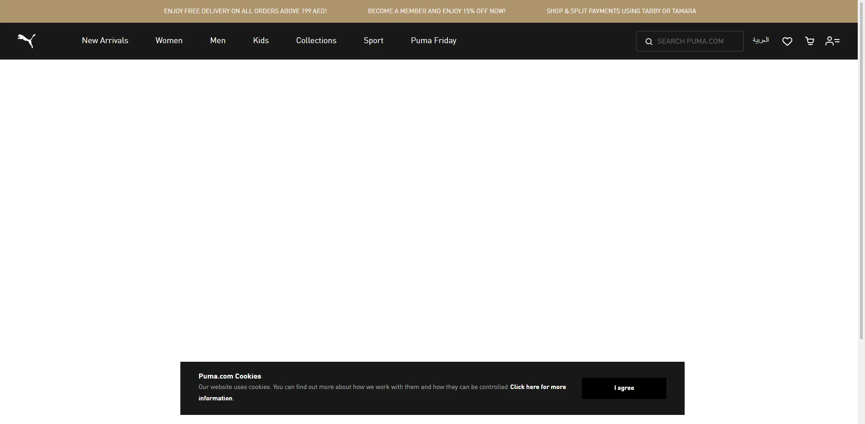Click the free delivery promo banner
The height and width of the screenshot is (424, 865).
pos(245,11)
